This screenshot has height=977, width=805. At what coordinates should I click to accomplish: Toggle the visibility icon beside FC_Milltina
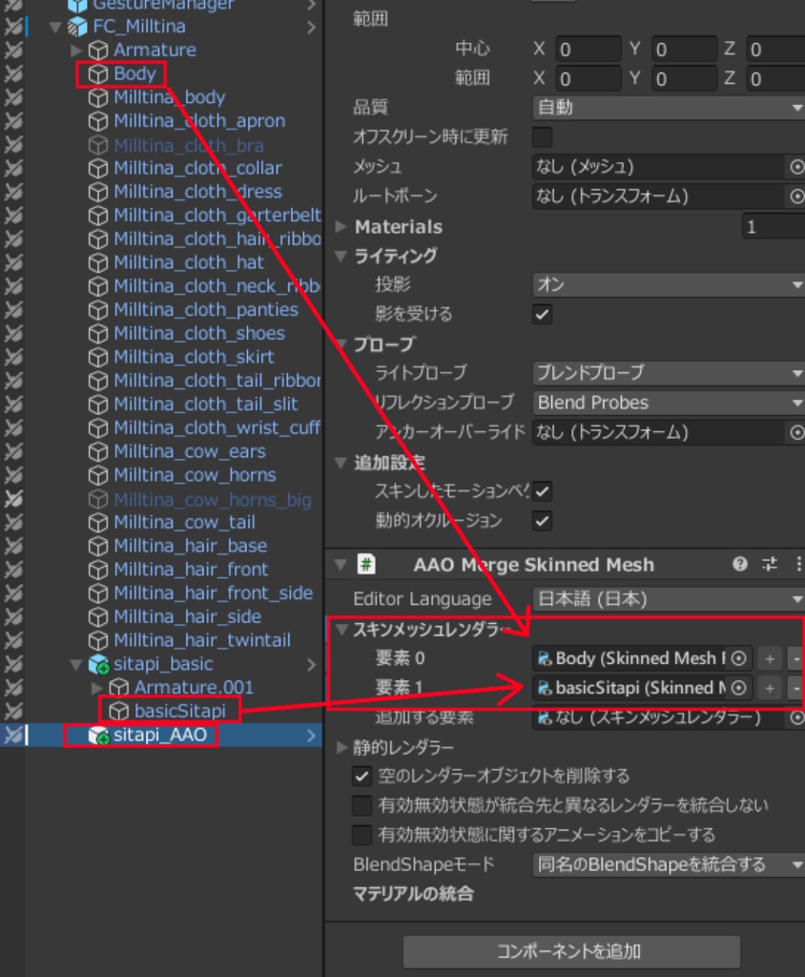click(13, 27)
